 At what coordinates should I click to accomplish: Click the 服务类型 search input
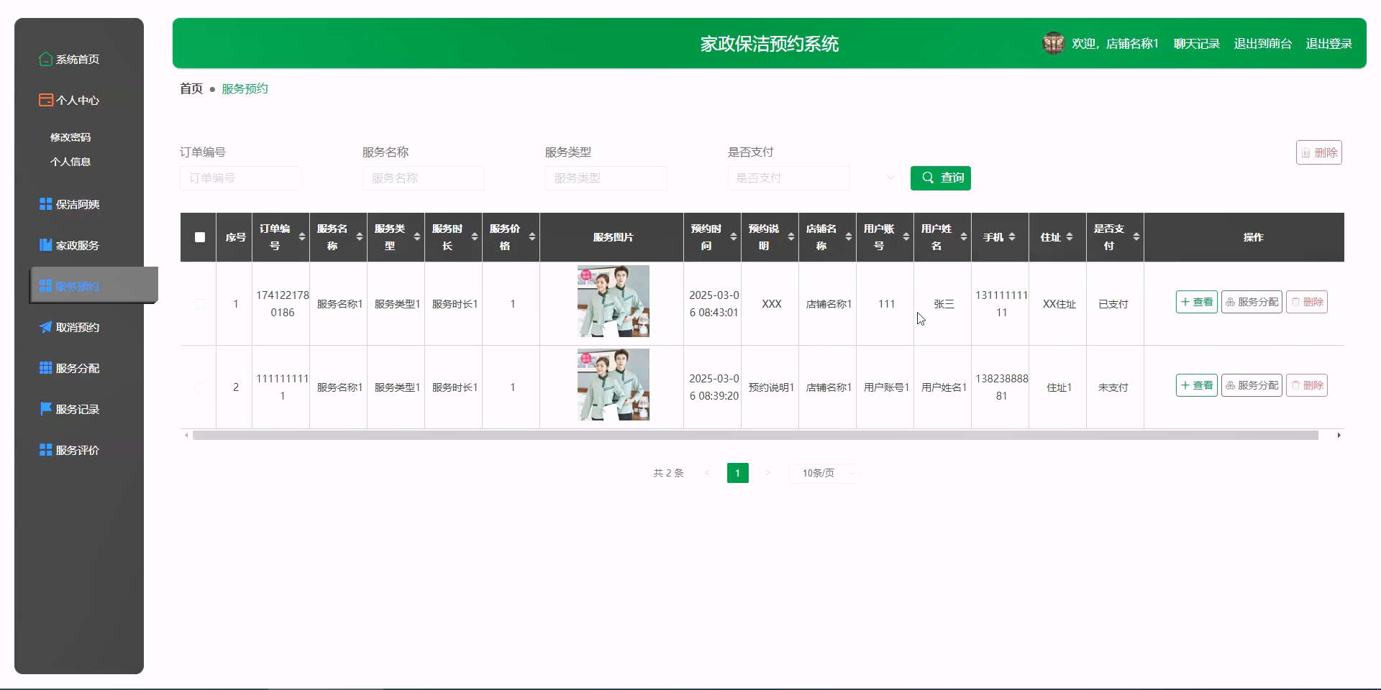(606, 178)
